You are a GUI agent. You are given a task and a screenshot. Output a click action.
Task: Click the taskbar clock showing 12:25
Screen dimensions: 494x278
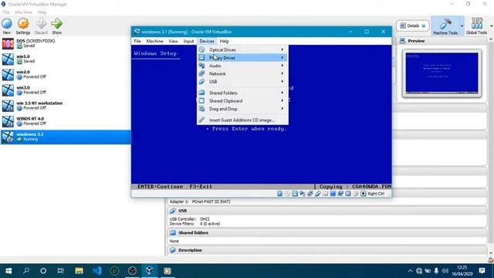coord(462,271)
